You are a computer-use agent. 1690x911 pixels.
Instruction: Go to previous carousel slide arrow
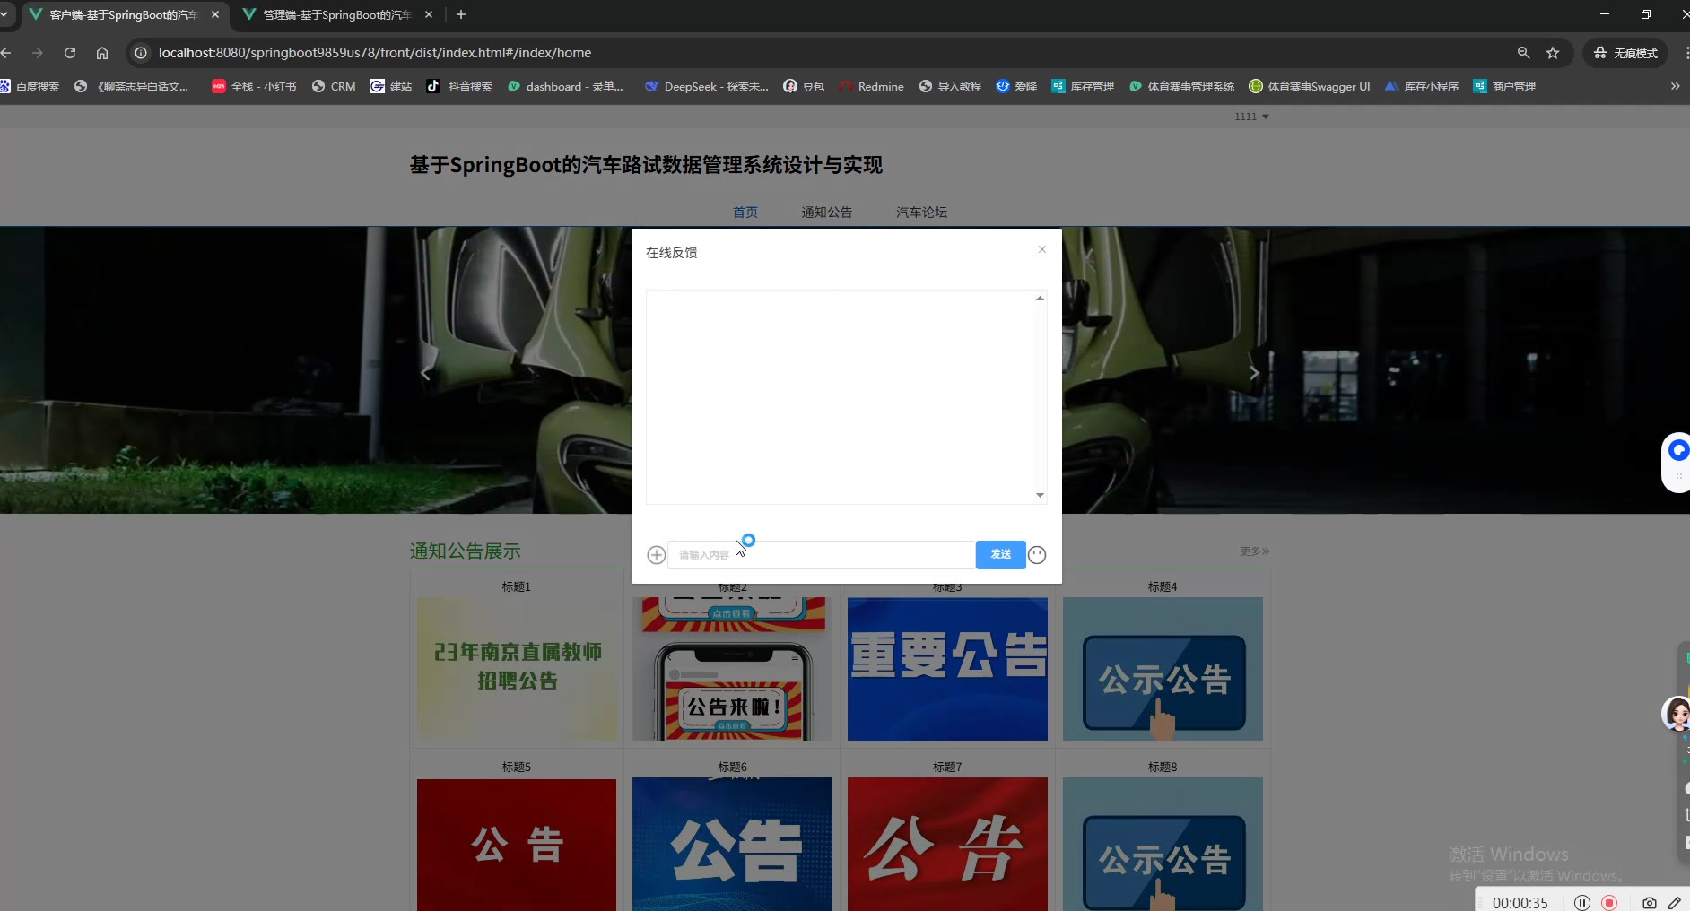(x=426, y=373)
